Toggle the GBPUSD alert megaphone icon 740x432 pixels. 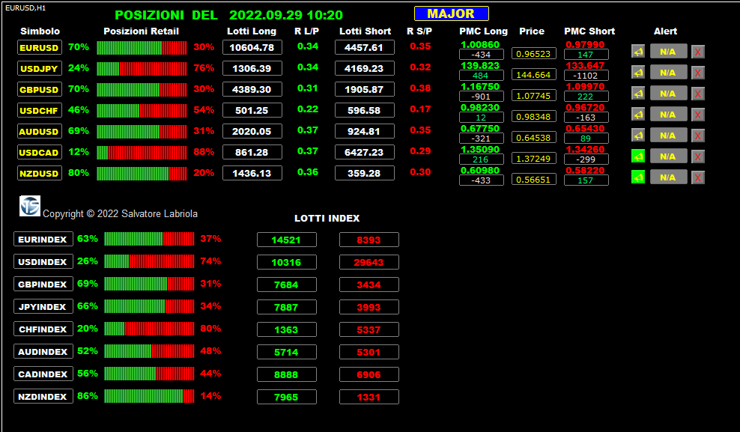(638, 94)
